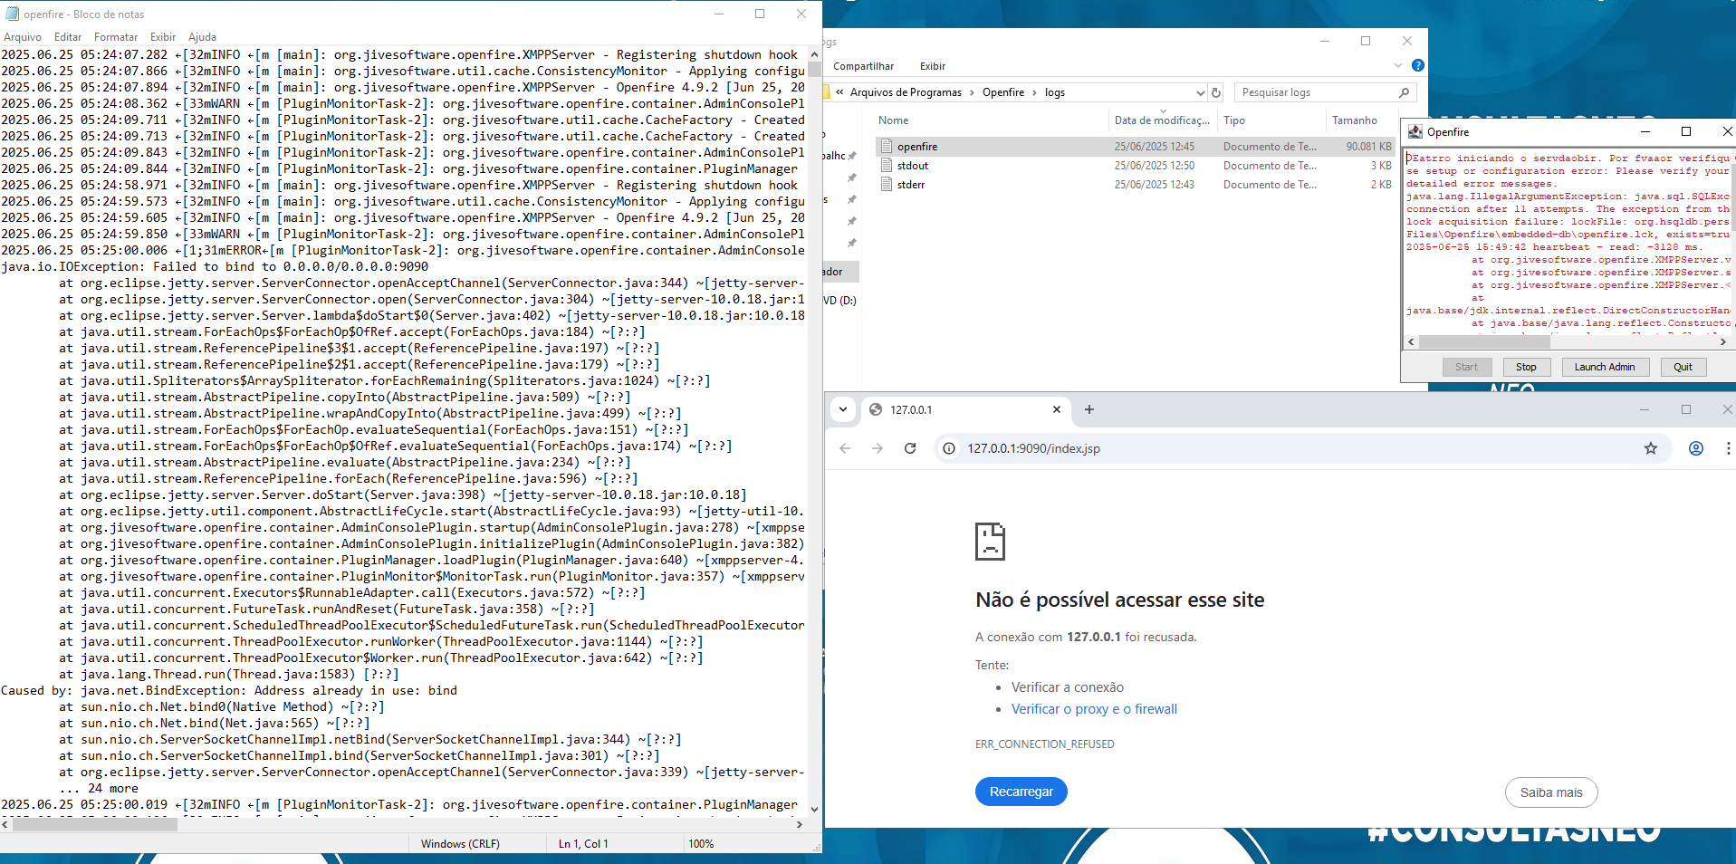The width and height of the screenshot is (1736, 864).
Task: Click the refresh icon next to Explorer address bar
Action: point(1216,92)
